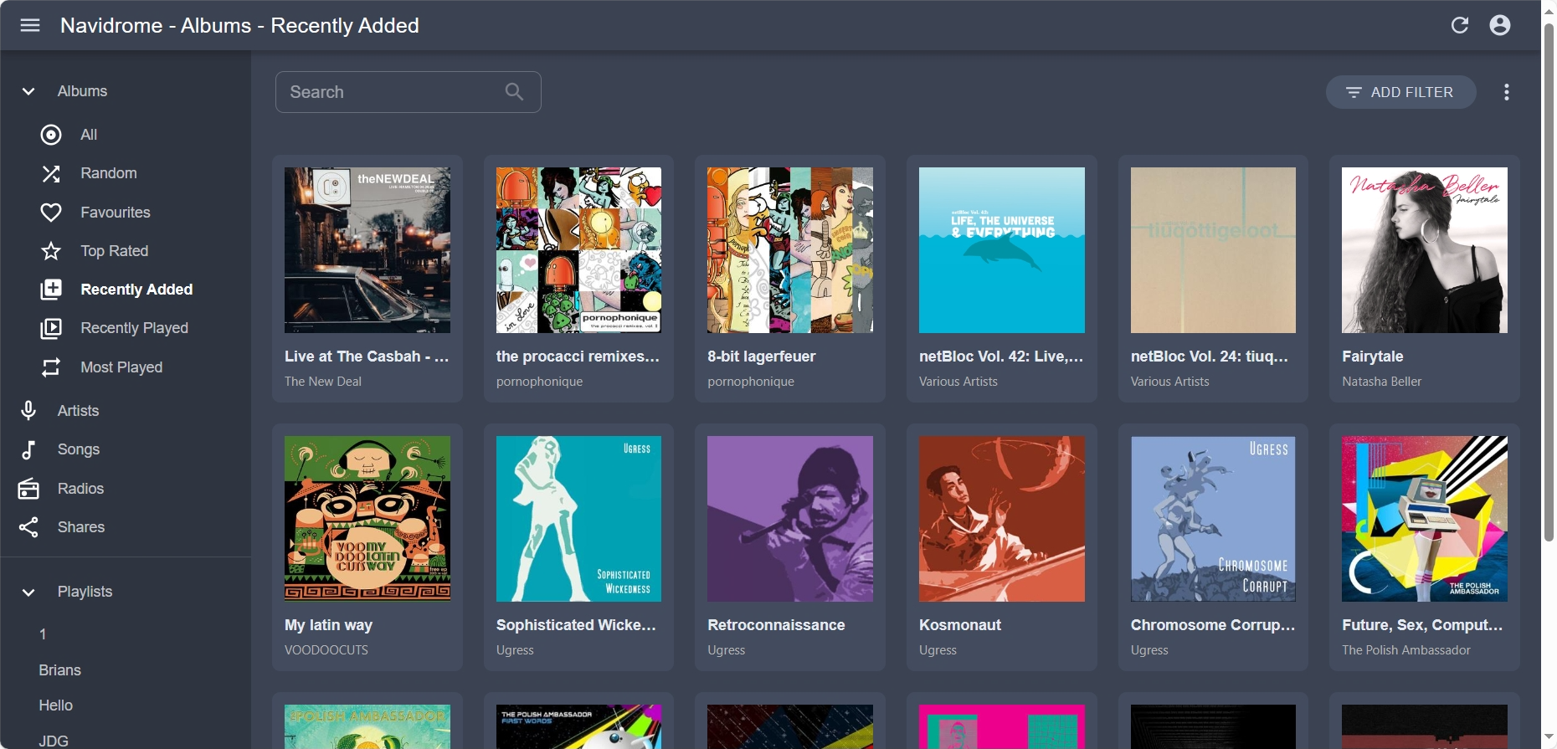Click artist name The New Deal
Screen dimensions: 1557x749
click(323, 382)
